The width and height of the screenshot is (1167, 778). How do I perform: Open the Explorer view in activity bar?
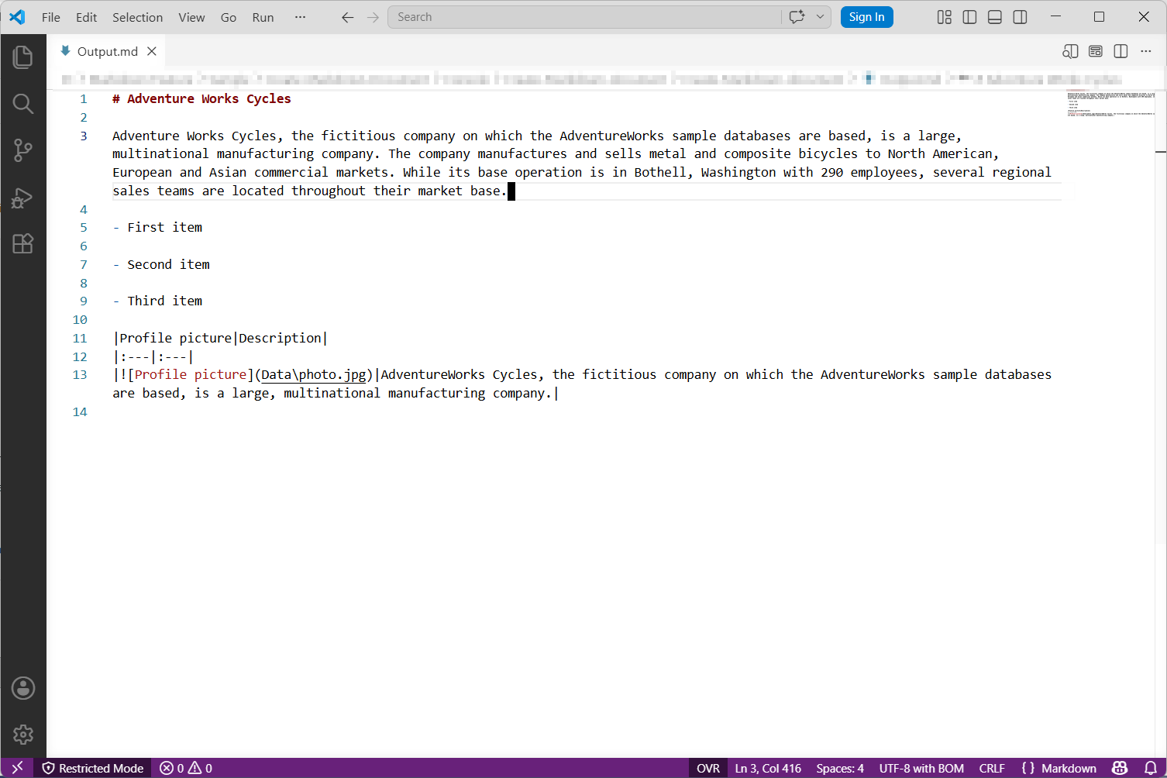(23, 57)
